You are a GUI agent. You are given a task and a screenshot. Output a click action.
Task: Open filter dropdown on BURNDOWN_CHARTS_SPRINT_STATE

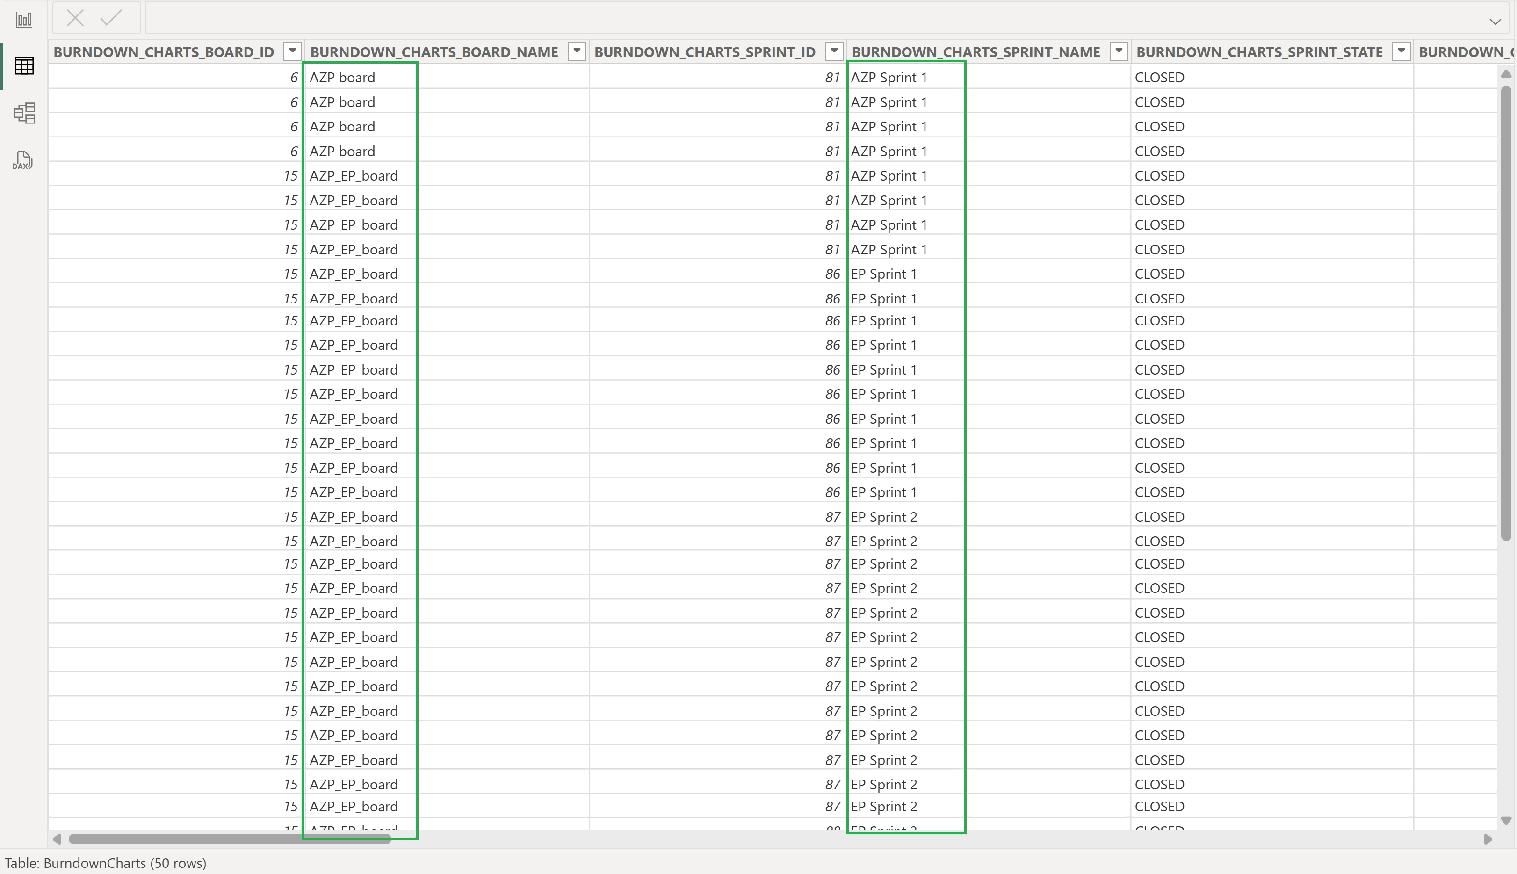[1401, 51]
